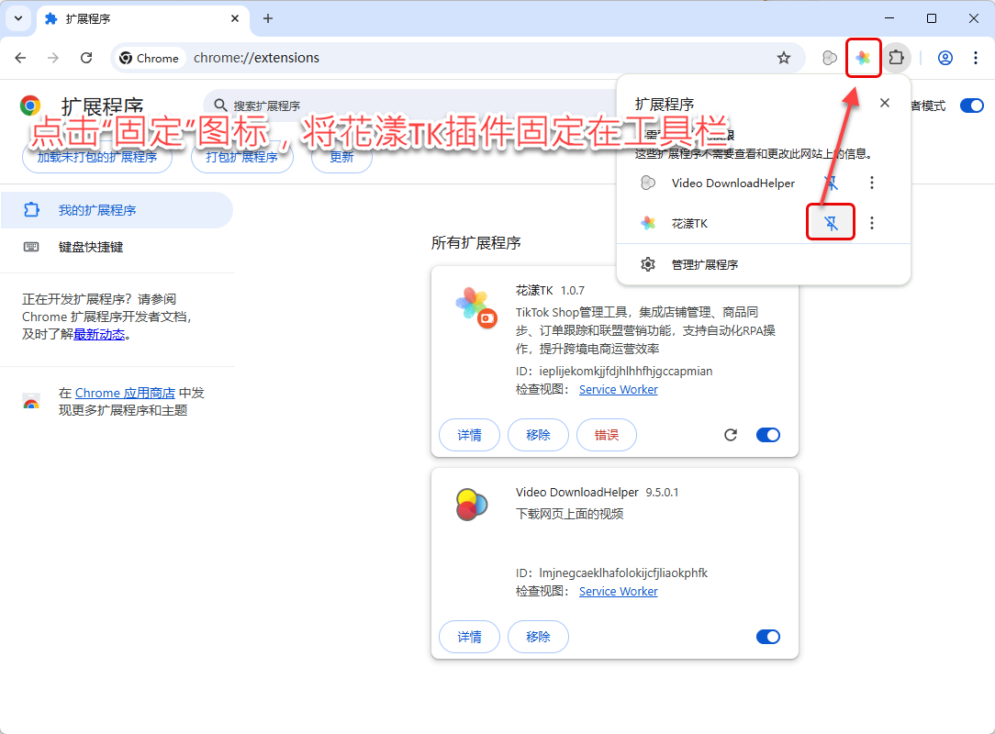Open the Service Worker link for 花漾TK
The image size is (995, 734).
(618, 390)
